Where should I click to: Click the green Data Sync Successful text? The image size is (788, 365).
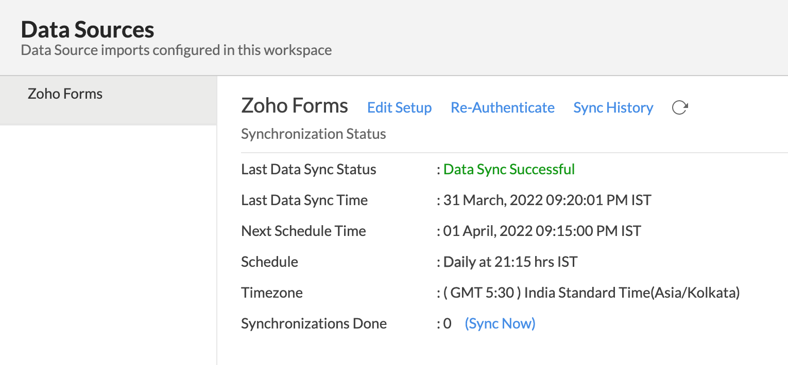(509, 170)
